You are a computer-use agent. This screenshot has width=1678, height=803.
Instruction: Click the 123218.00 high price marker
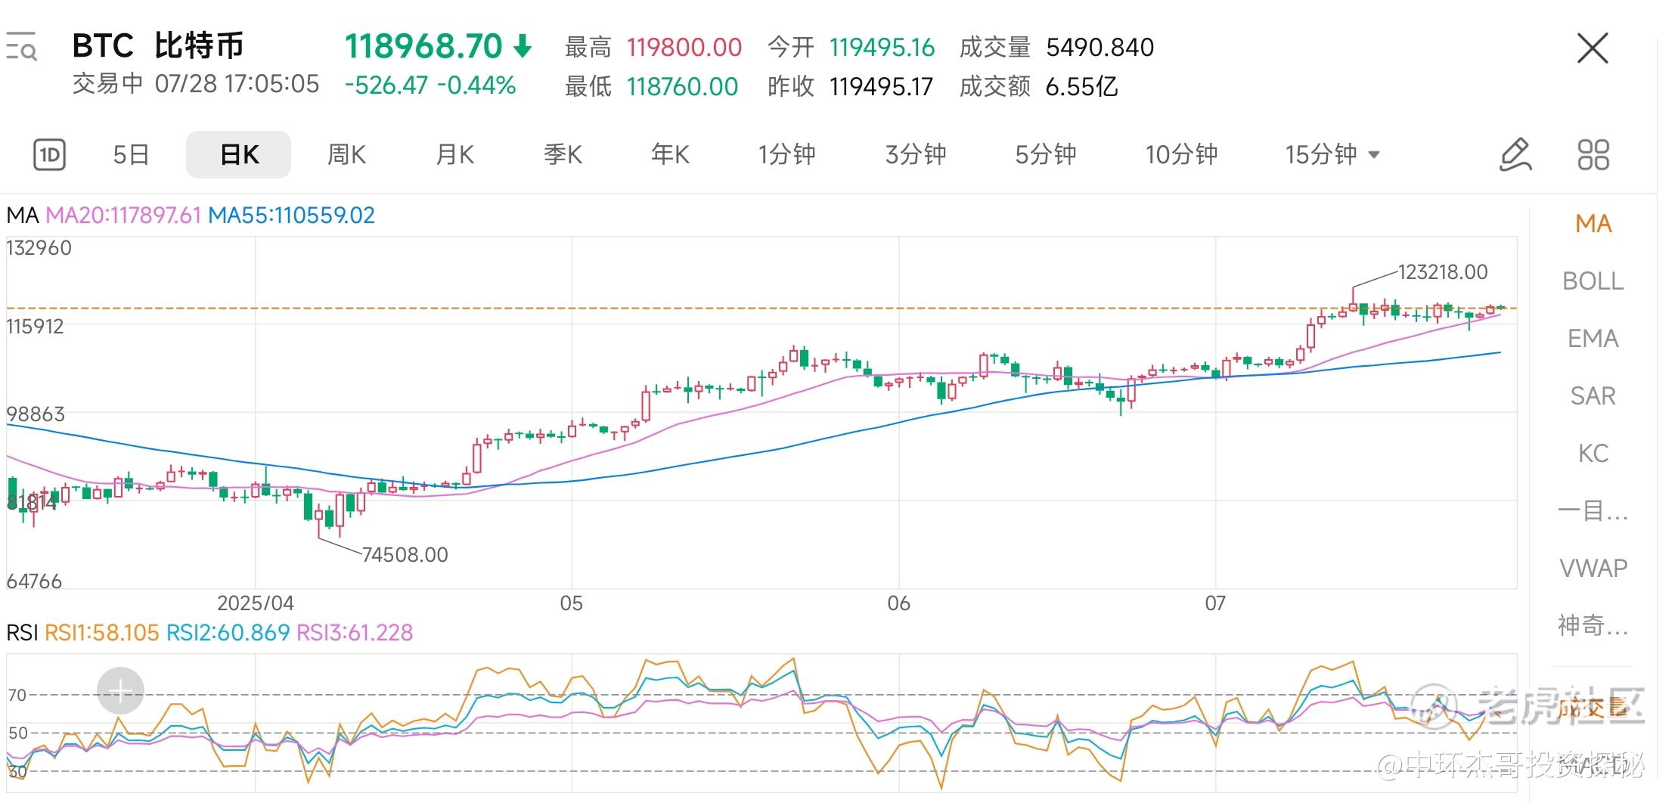(x=1442, y=272)
